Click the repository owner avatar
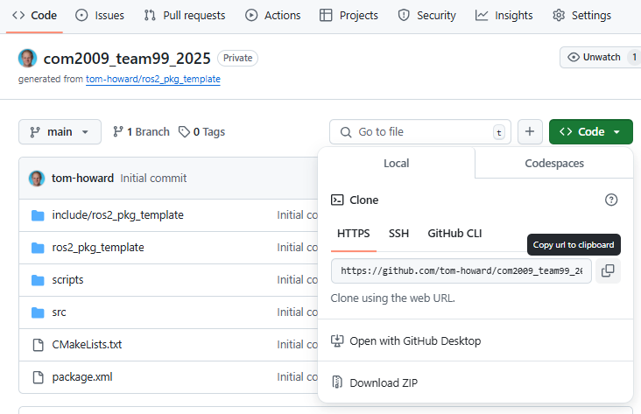 (28, 59)
